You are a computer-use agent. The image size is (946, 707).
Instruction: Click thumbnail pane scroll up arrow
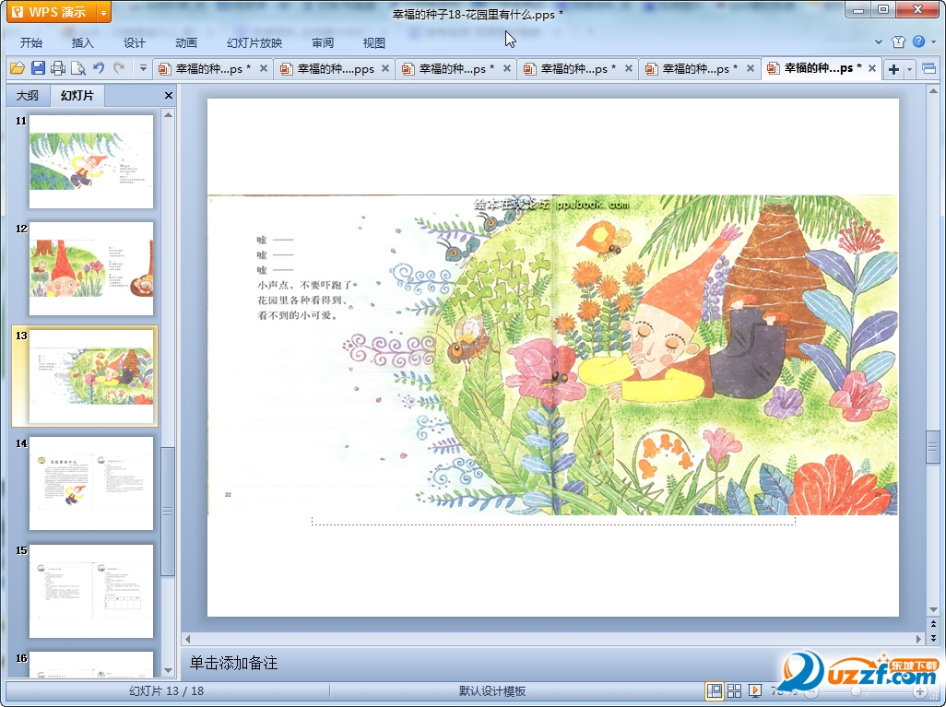point(169,114)
